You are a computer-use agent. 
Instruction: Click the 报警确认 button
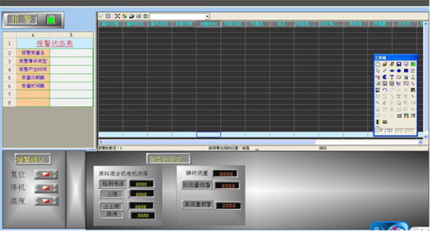click(33, 159)
